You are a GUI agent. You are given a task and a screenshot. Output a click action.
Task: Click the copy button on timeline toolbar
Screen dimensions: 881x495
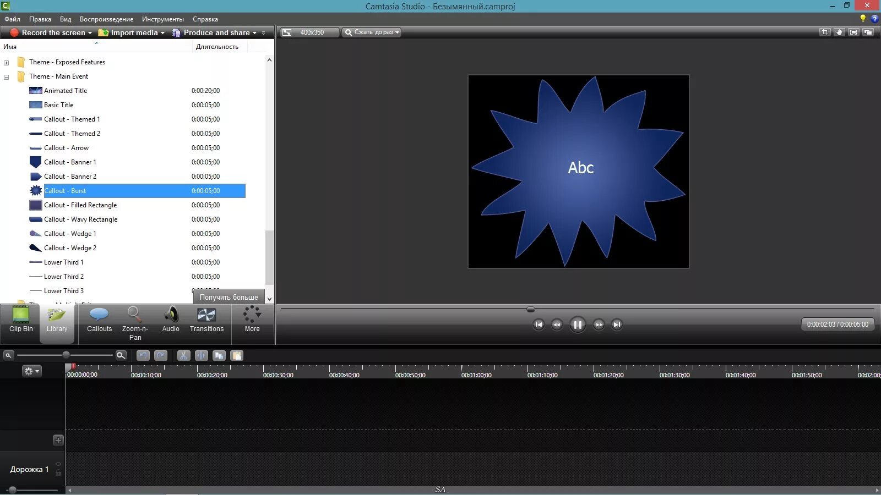coord(219,355)
